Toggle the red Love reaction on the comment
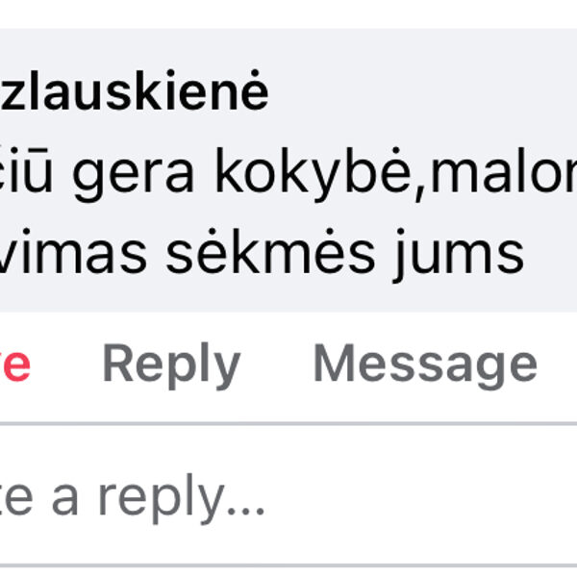The width and height of the screenshot is (577, 577). (15, 364)
